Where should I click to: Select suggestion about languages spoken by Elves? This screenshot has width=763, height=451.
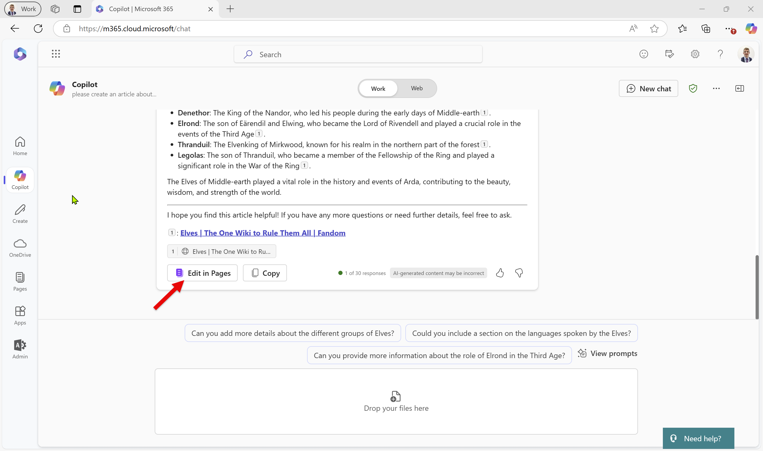coord(521,333)
